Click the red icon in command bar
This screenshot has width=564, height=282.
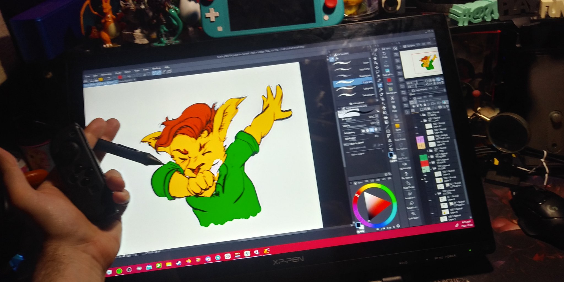[x=120, y=77]
